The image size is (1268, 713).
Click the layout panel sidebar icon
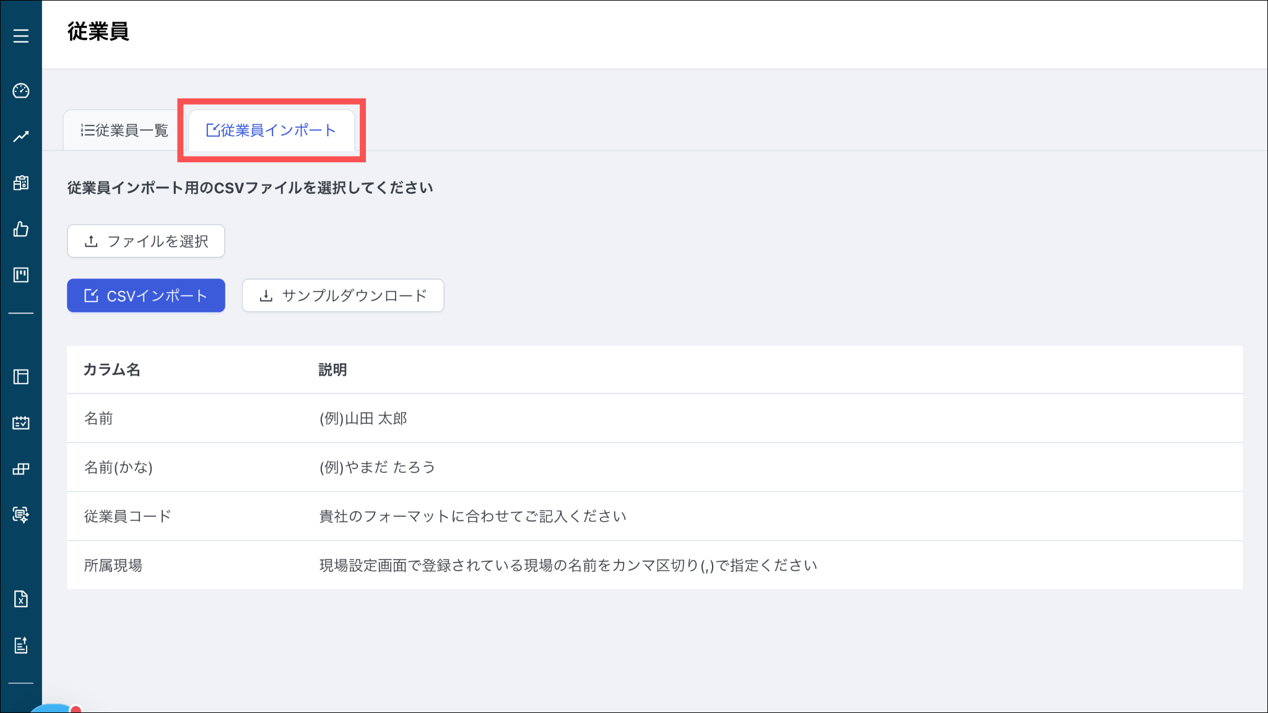pos(21,377)
